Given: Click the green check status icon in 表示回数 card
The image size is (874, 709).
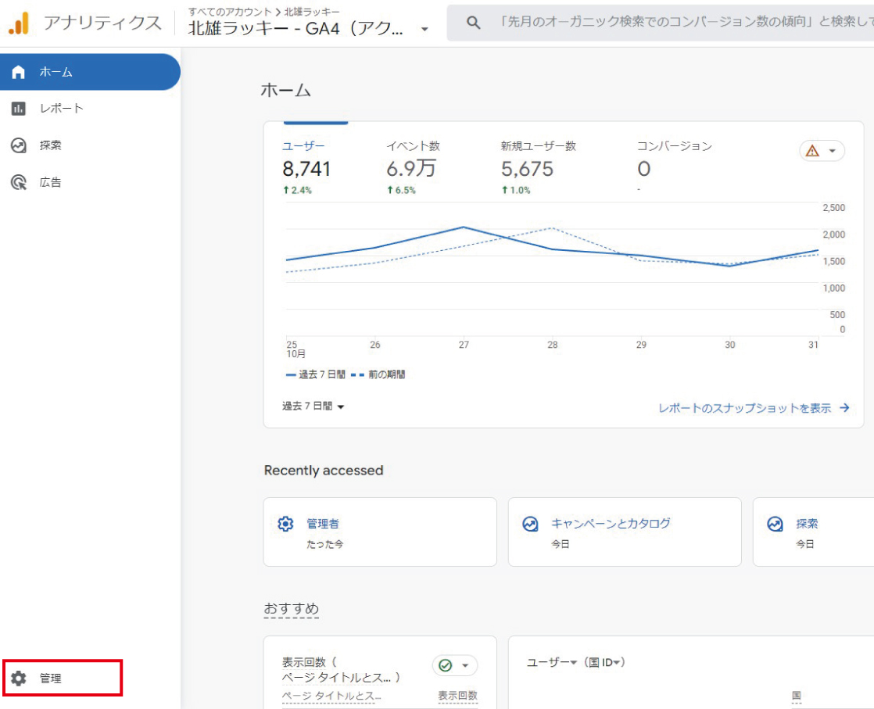Looking at the screenshot, I should [x=446, y=665].
